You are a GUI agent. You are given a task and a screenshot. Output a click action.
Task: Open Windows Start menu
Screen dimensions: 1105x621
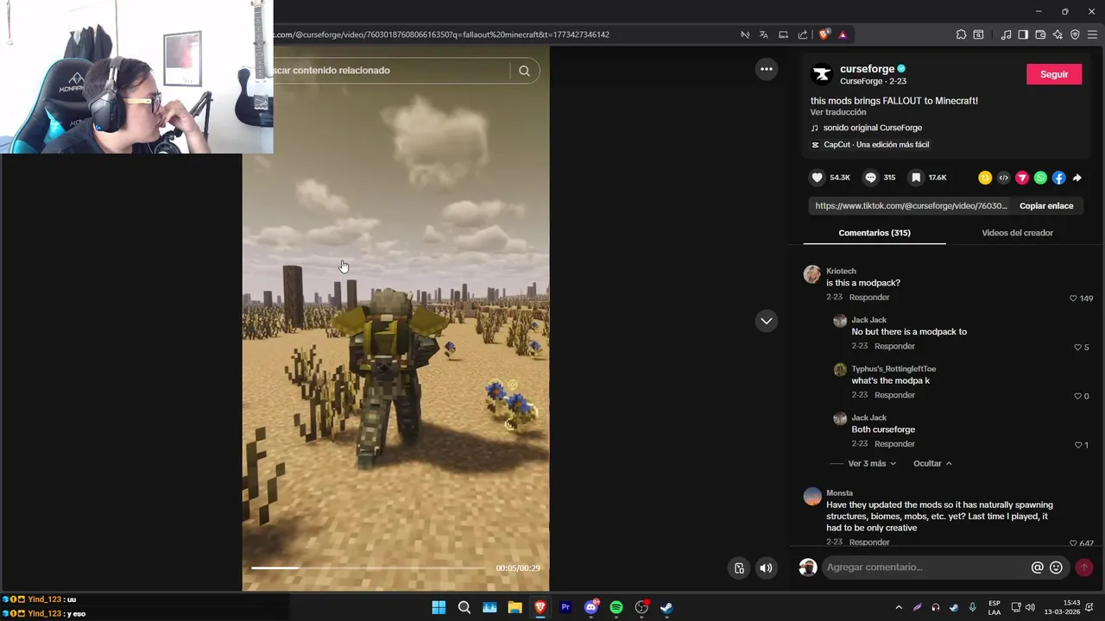[x=439, y=607]
